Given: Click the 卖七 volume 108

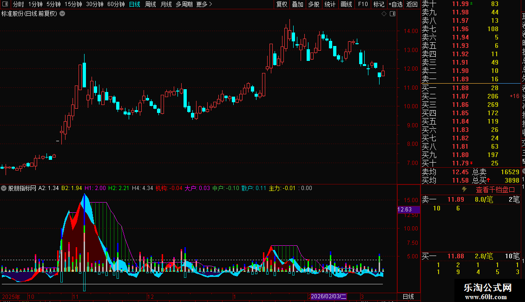Looking at the screenshot, I should click(x=493, y=29).
